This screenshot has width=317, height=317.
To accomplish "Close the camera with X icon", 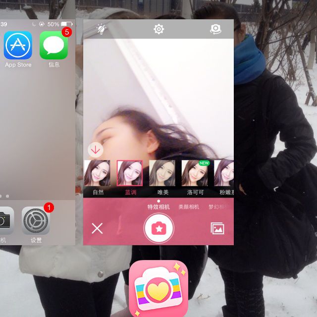I will [97, 228].
